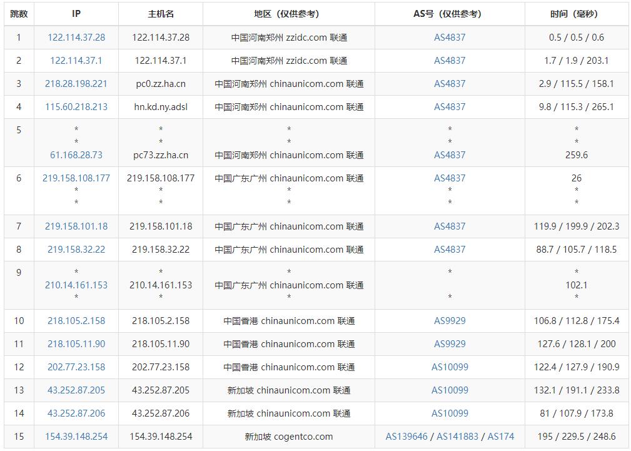
Task: Select region 中国香港 chinaunicom.com 联通 in hop 10
Action: 288,321
